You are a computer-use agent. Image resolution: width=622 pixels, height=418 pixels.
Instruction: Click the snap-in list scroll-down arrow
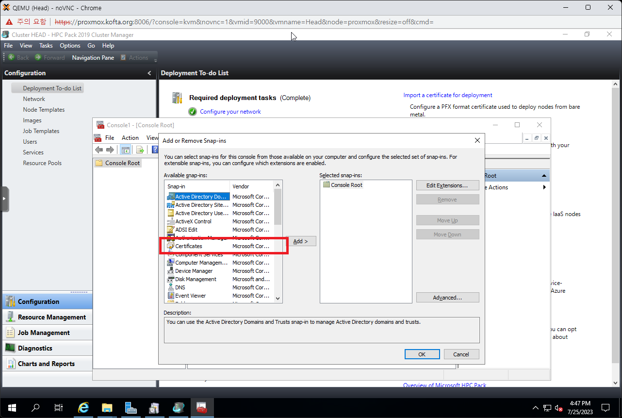pos(278,299)
